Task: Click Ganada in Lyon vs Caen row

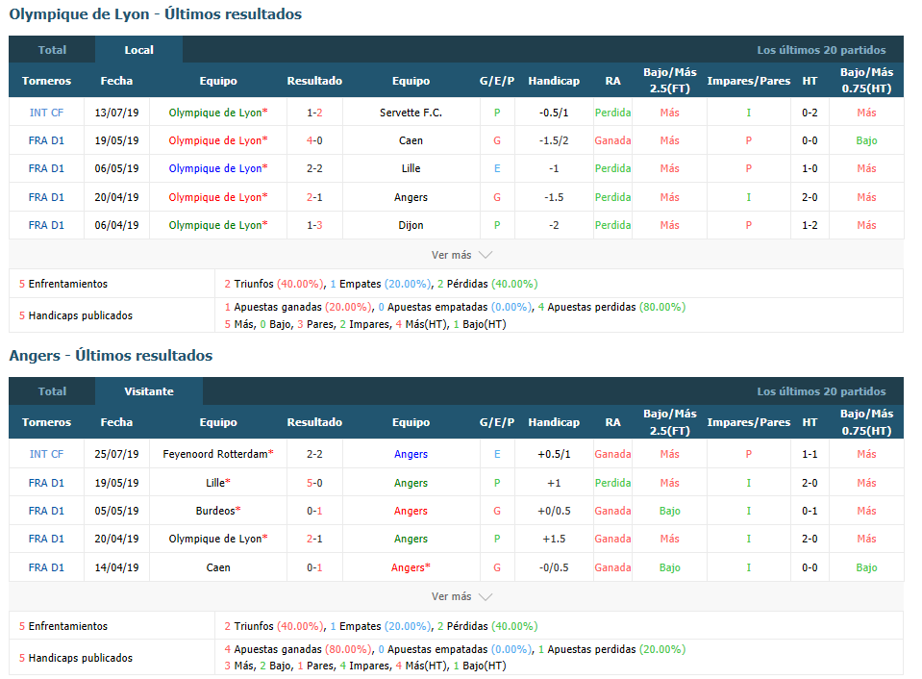Action: (612, 140)
